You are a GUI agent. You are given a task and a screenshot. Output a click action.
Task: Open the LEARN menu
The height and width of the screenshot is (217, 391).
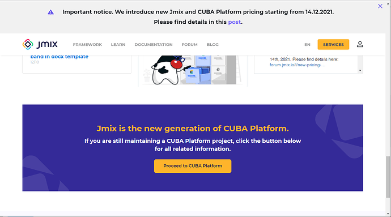tap(118, 45)
